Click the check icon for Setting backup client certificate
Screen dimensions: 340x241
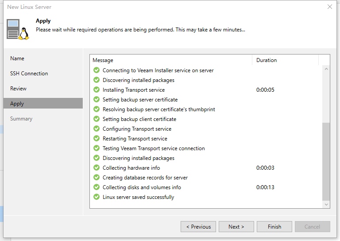point(97,119)
